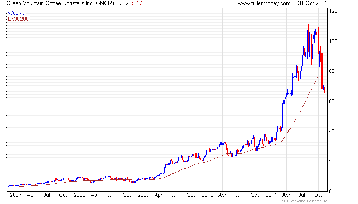358x204 pixels.
Task: Click the red -5.17 price change
Action: pos(136,3)
